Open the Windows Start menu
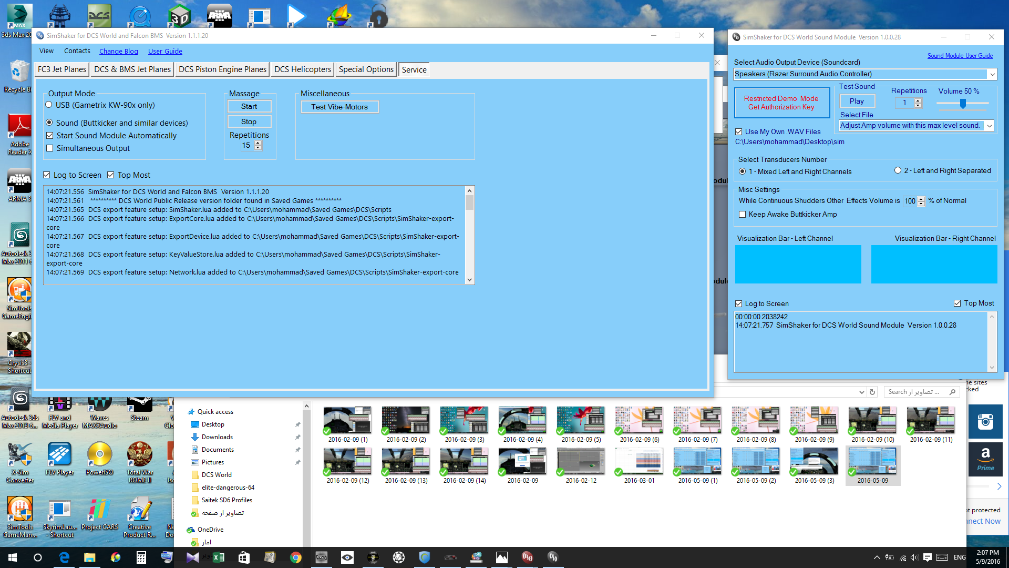The image size is (1009, 568). [13, 557]
